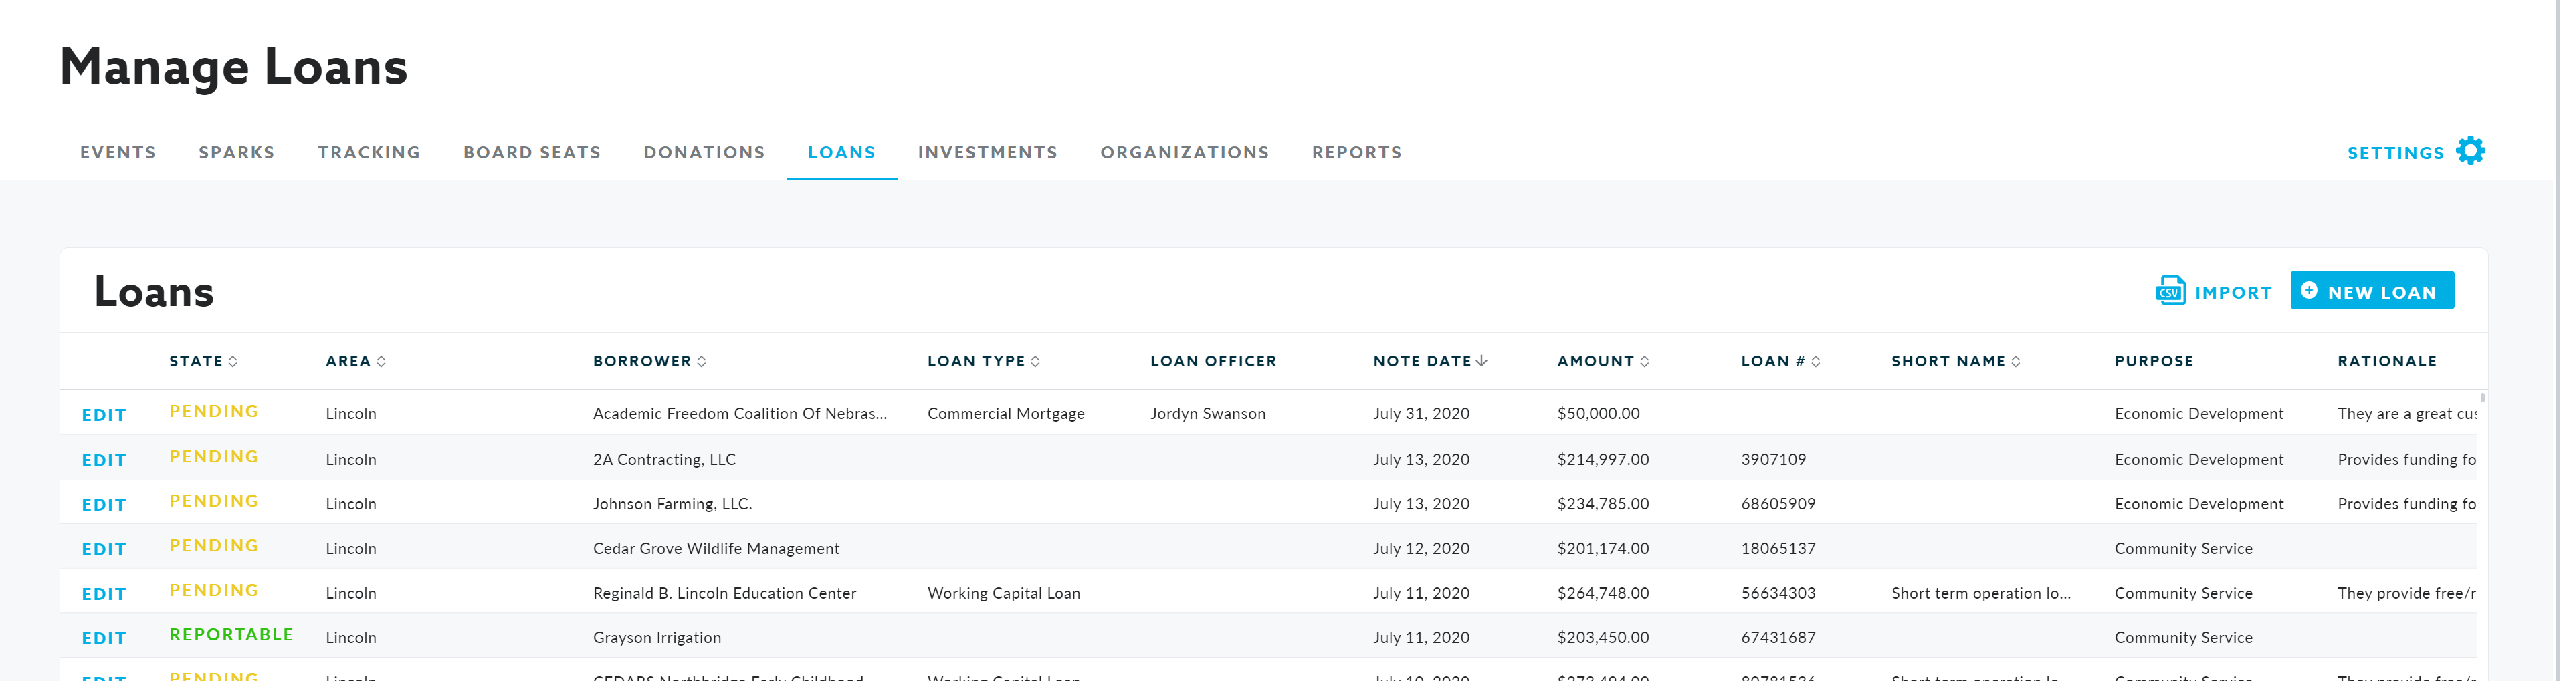Sort by Amount column arrows
2563x681 pixels.
tap(1643, 362)
